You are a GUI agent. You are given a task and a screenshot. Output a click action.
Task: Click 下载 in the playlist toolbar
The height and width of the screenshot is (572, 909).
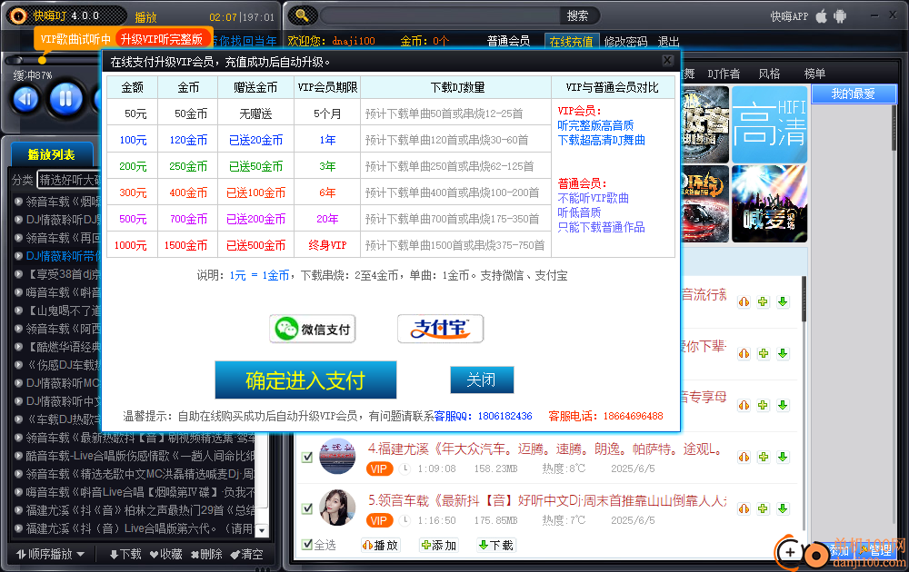point(125,554)
